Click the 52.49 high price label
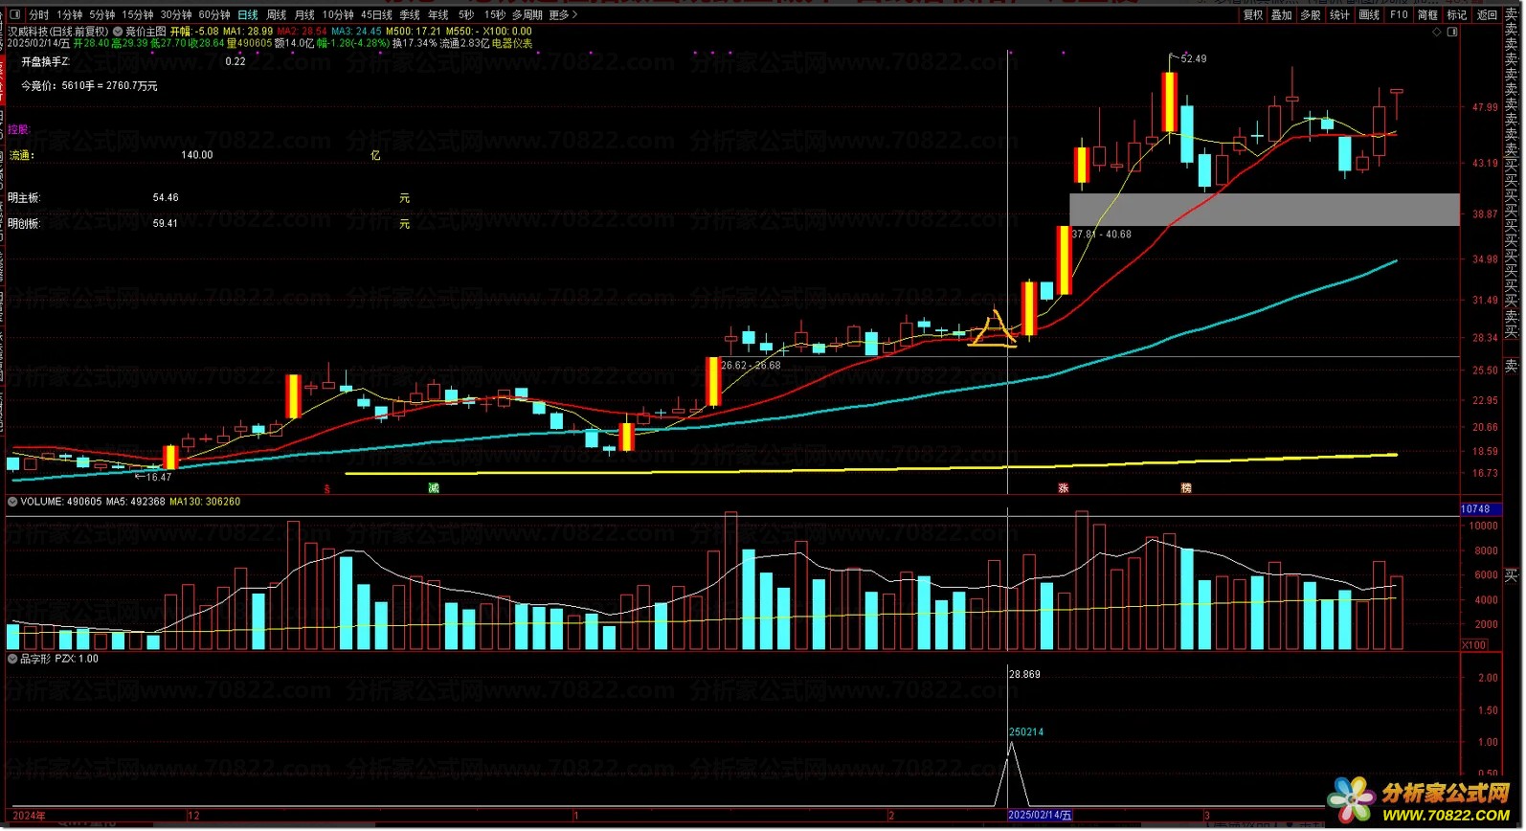 click(x=1194, y=58)
